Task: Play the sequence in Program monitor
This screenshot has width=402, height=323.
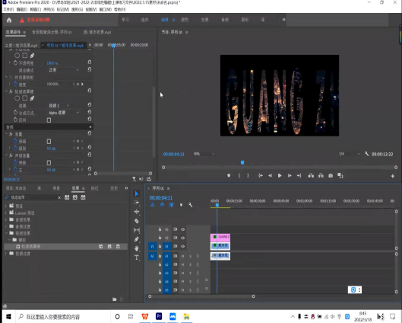Action: (x=280, y=175)
